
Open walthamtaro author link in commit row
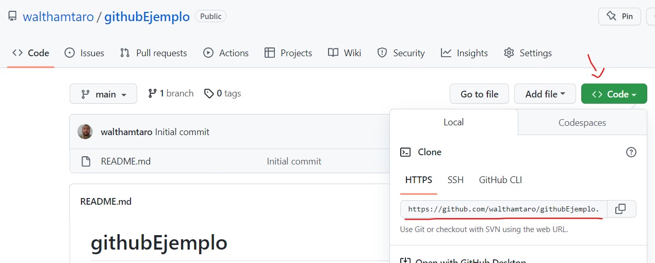(x=127, y=132)
